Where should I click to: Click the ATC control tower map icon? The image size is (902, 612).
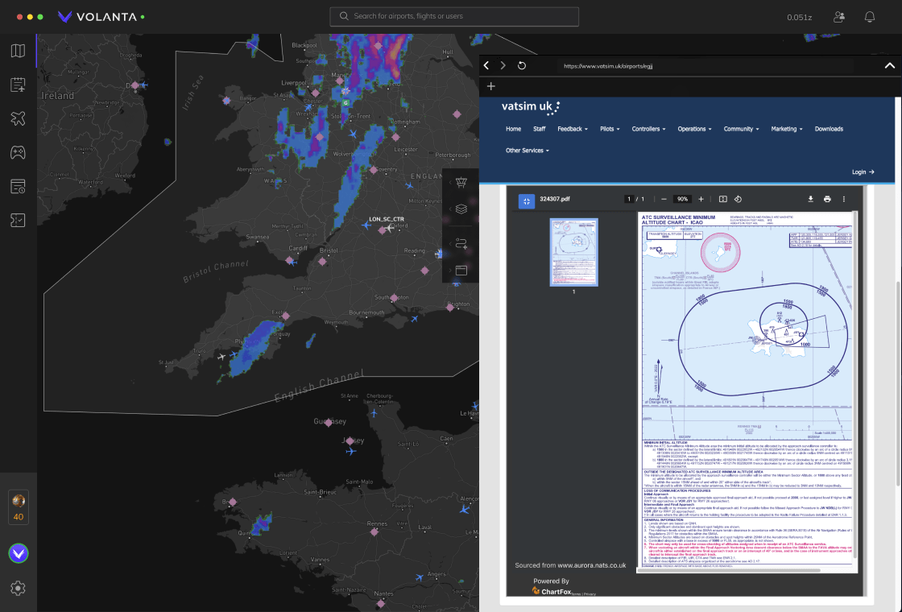coord(461,183)
